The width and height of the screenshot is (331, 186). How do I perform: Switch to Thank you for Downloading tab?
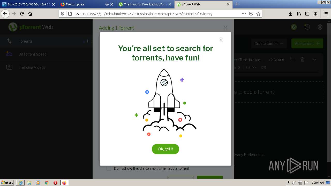(145, 4)
